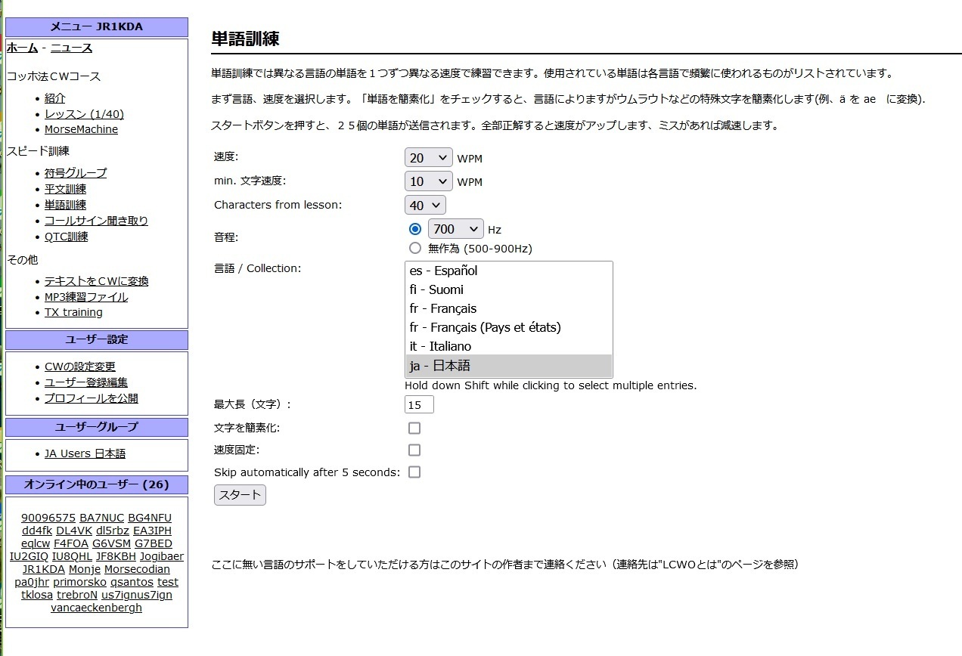Screen dimensions: 962x656
Task: Open the 速度 WPM dropdown
Action: pyautogui.click(x=428, y=158)
